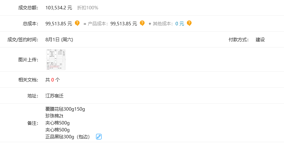Image resolution: width=284 pixels, height=146 pixels.
Task: Click help icon after 其他成本 value
Action: (189, 23)
